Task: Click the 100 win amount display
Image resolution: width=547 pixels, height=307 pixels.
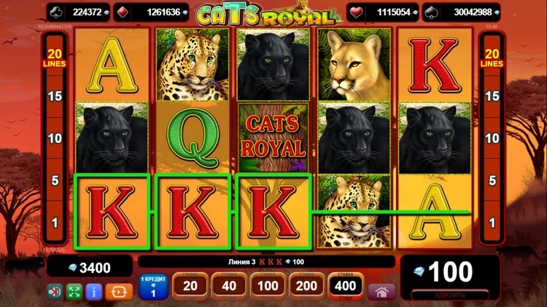Action: click(x=451, y=272)
